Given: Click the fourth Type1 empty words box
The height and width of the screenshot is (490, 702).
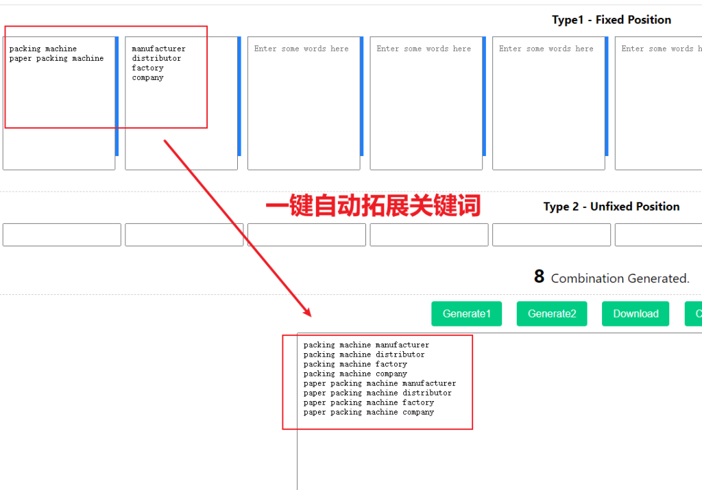Looking at the screenshot, I should (426, 103).
